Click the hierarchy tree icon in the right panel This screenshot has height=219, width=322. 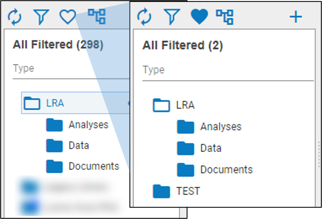pos(225,17)
